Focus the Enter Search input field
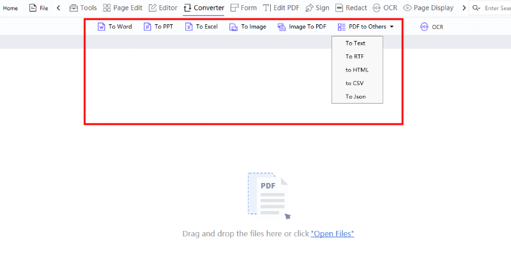The height and width of the screenshot is (277, 511). coord(498,8)
